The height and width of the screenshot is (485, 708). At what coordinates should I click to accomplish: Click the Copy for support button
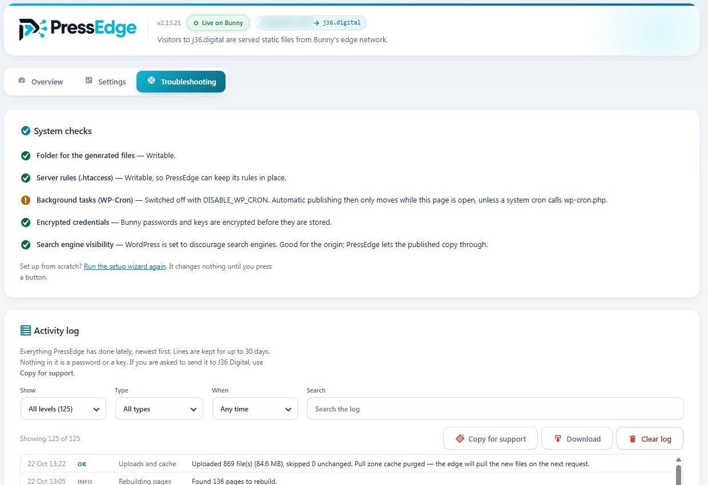[x=490, y=438]
